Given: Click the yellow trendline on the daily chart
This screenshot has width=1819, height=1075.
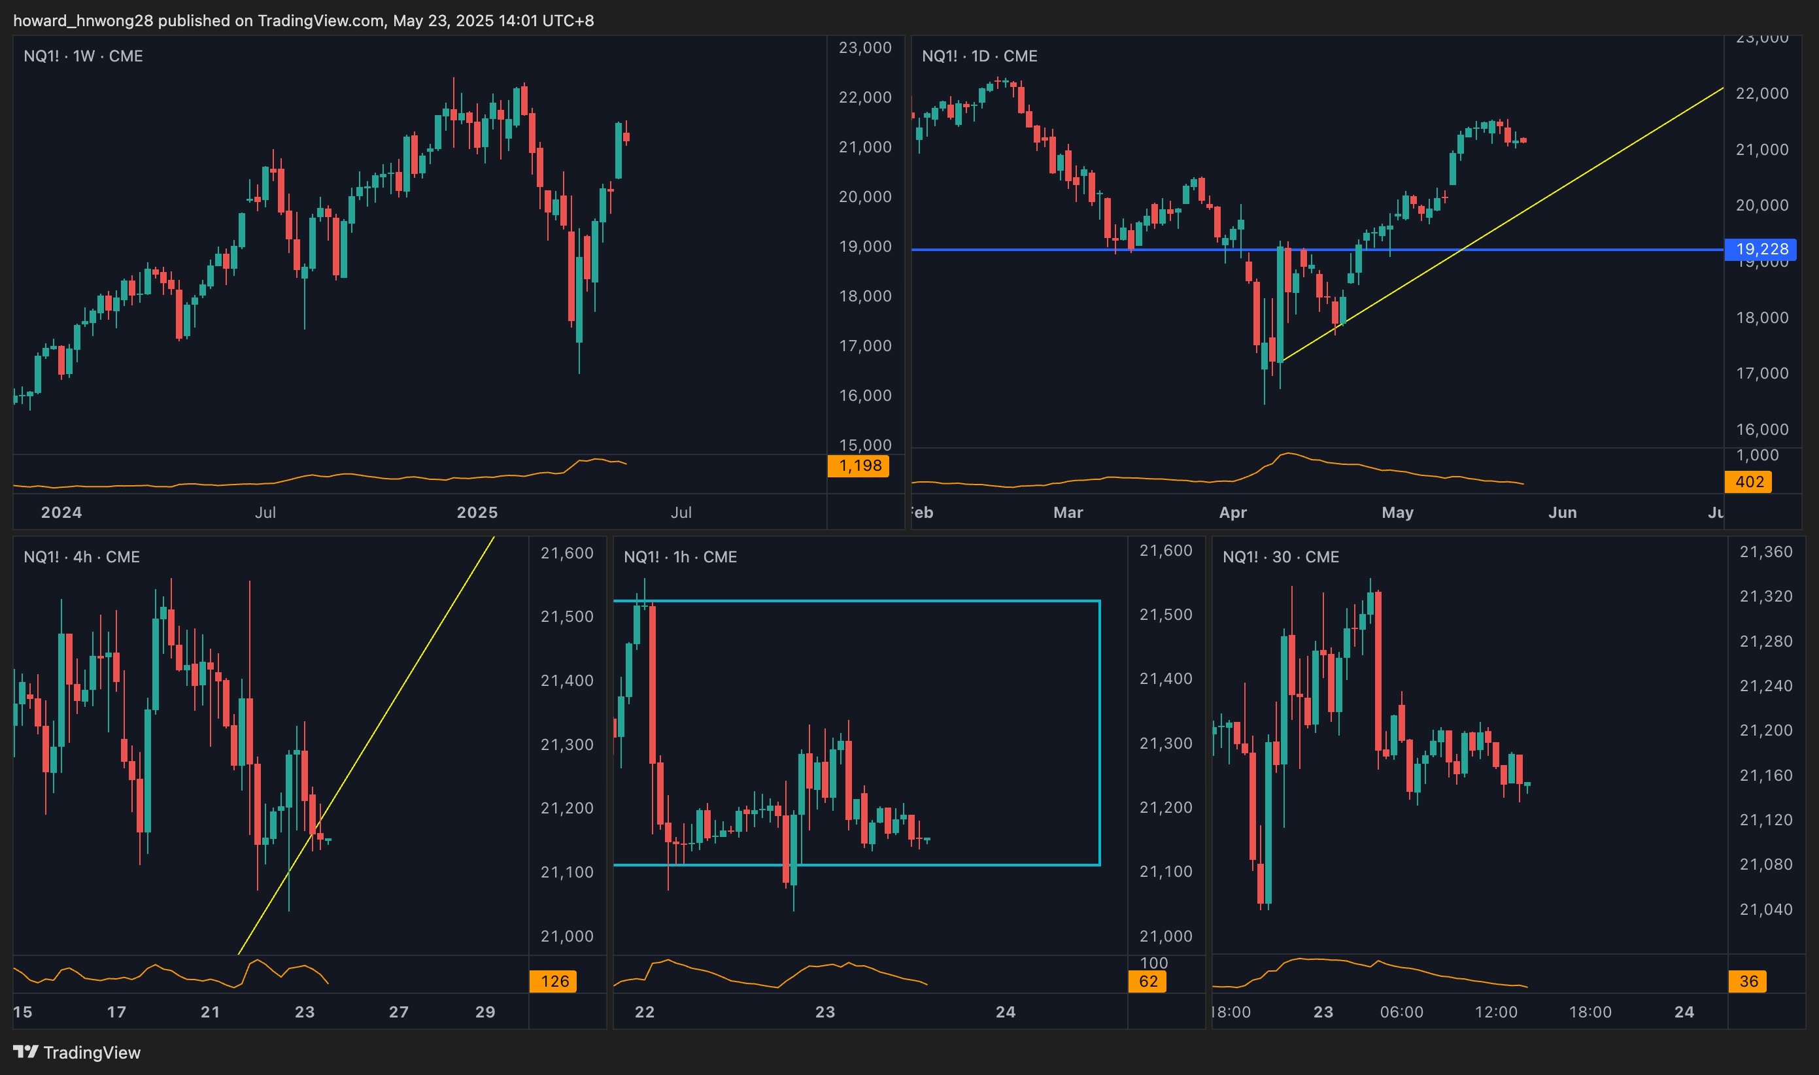Looking at the screenshot, I should (x=1593, y=169).
